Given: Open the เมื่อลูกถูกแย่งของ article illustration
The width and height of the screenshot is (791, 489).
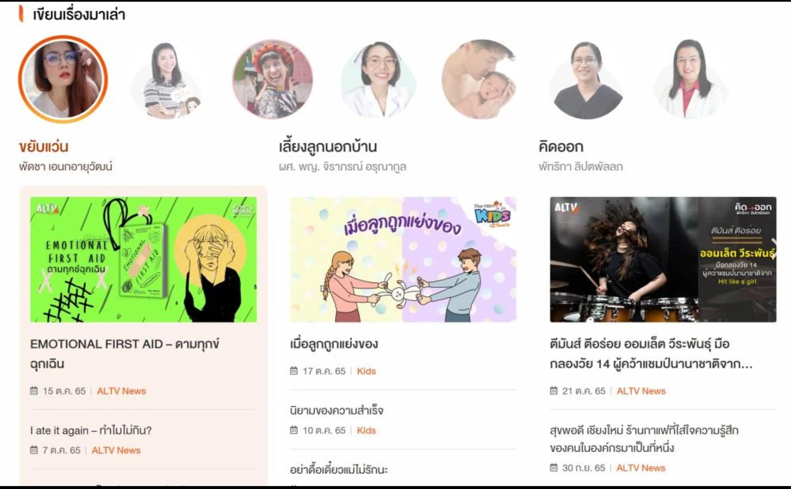Looking at the screenshot, I should coord(403,259).
